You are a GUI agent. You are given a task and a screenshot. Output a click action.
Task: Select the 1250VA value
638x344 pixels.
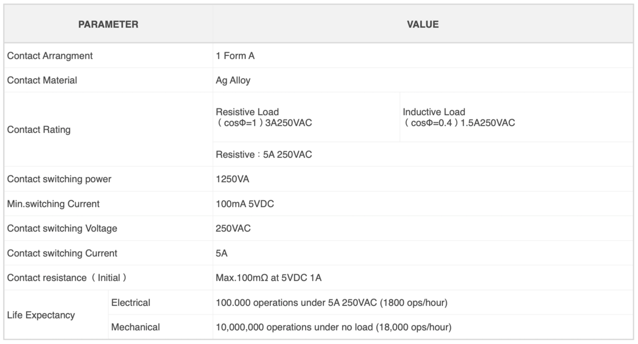[x=232, y=179]
